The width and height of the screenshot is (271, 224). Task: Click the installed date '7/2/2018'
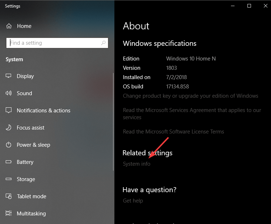tap(177, 77)
